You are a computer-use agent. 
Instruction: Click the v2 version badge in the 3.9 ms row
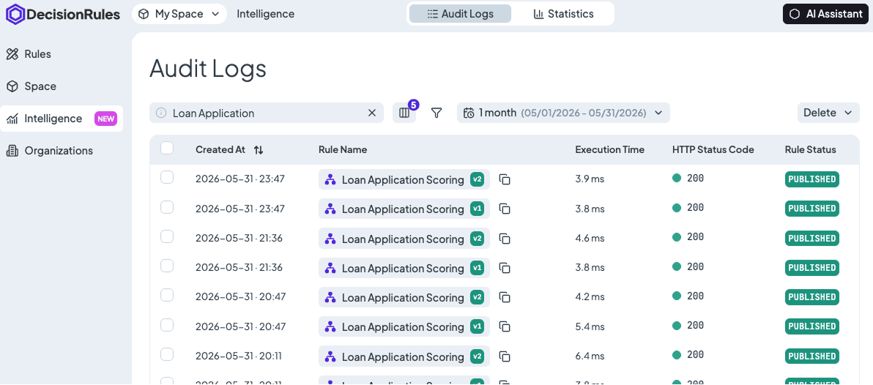[x=477, y=179]
